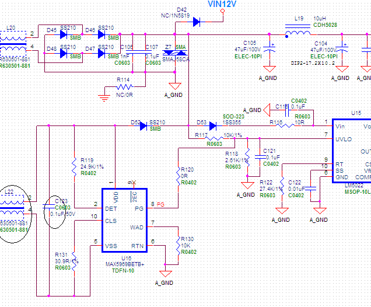The height and width of the screenshot is (307, 371).
Task: Click the CLS pin label on U16
Action: click(x=111, y=221)
